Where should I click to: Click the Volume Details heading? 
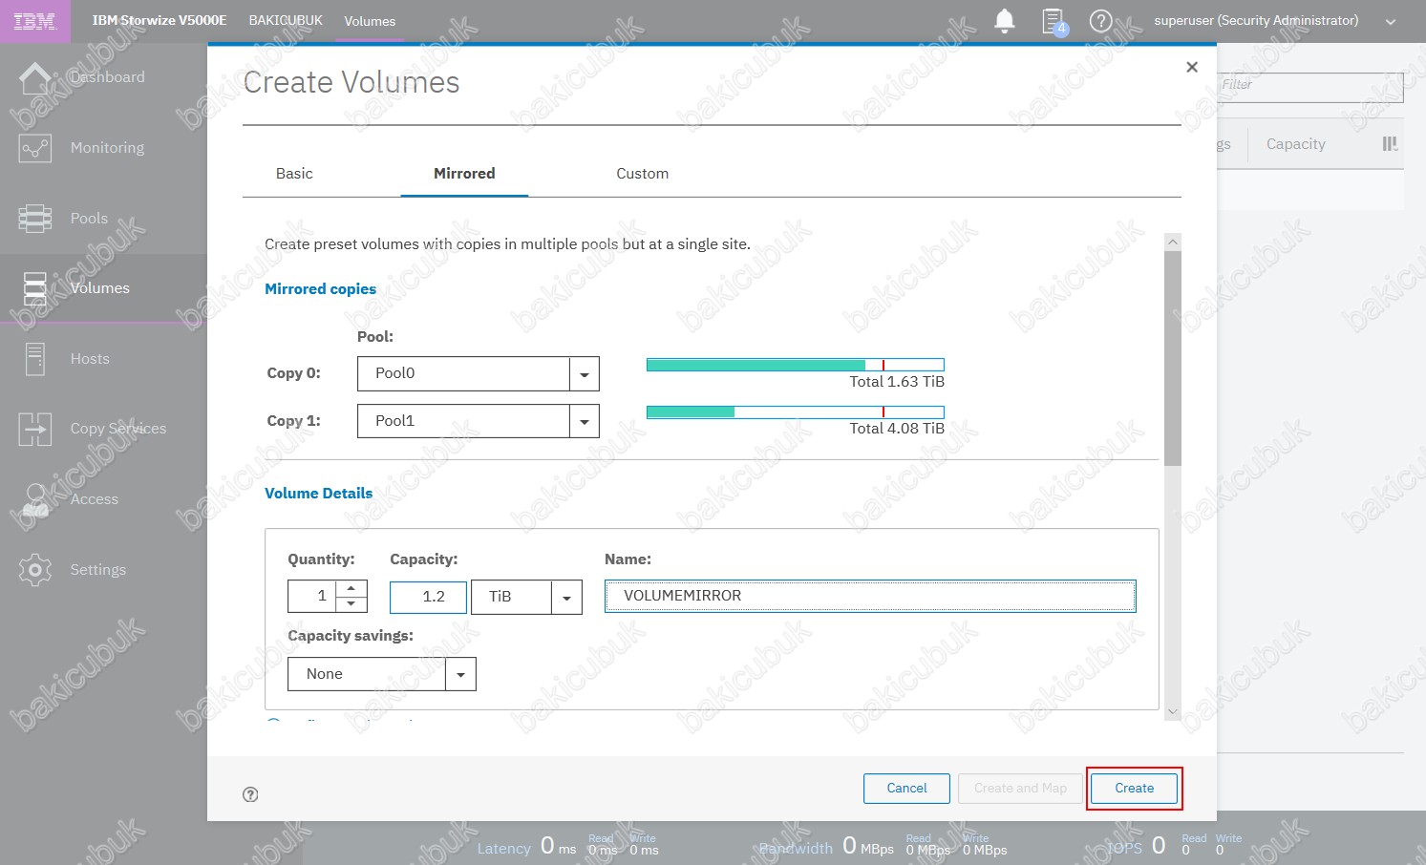[x=318, y=494]
